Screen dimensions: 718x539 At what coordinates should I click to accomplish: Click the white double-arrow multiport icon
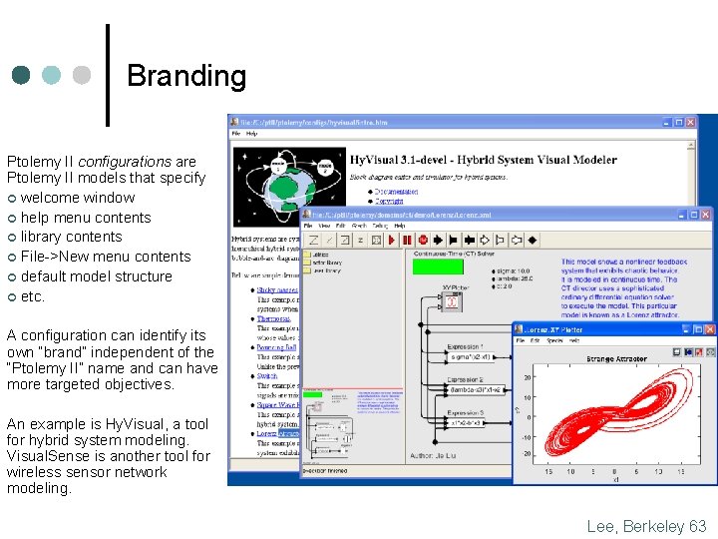(x=517, y=241)
